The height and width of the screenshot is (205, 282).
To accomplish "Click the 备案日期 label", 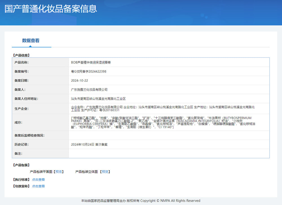I will 22,81.
